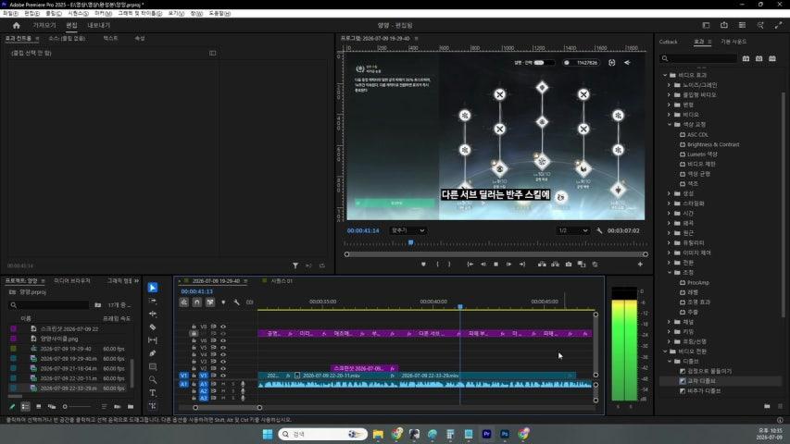Mute audio track A1 (M button)
The width and height of the screenshot is (790, 444).
click(x=223, y=384)
